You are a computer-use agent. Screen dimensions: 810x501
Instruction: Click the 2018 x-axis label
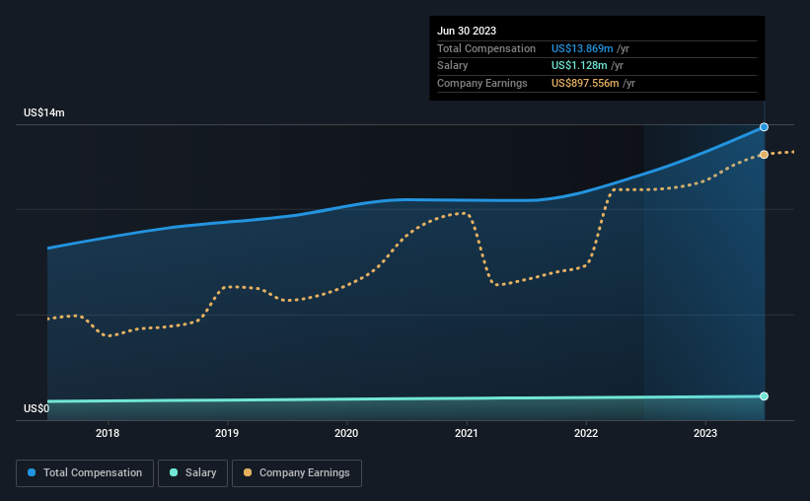(108, 433)
